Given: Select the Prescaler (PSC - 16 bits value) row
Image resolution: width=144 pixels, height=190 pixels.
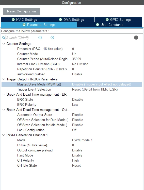Looking at the screenshot, I should 40,49.
